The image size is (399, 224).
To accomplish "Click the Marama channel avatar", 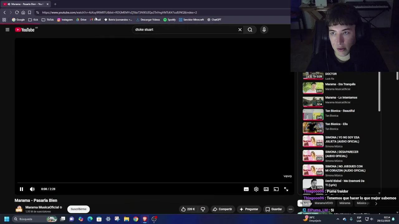I will 19,209.
